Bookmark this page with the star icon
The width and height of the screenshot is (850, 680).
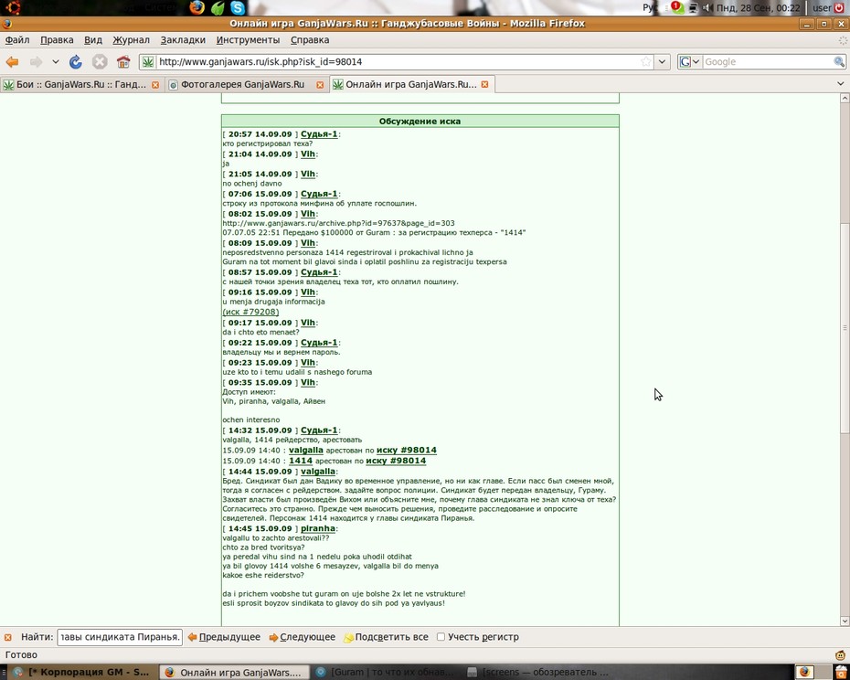pos(645,62)
